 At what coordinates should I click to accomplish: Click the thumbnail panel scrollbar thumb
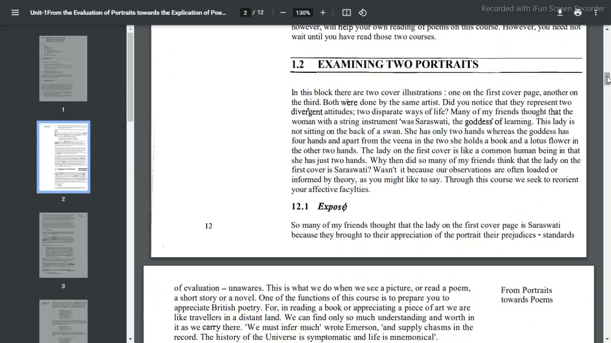tap(130, 77)
